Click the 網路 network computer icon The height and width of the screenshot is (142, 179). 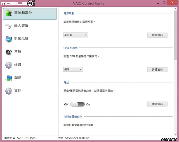click(9, 78)
